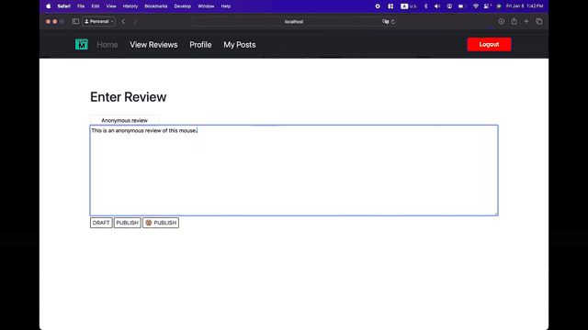Open View Reviews page
The image size is (588, 330).
tap(153, 45)
